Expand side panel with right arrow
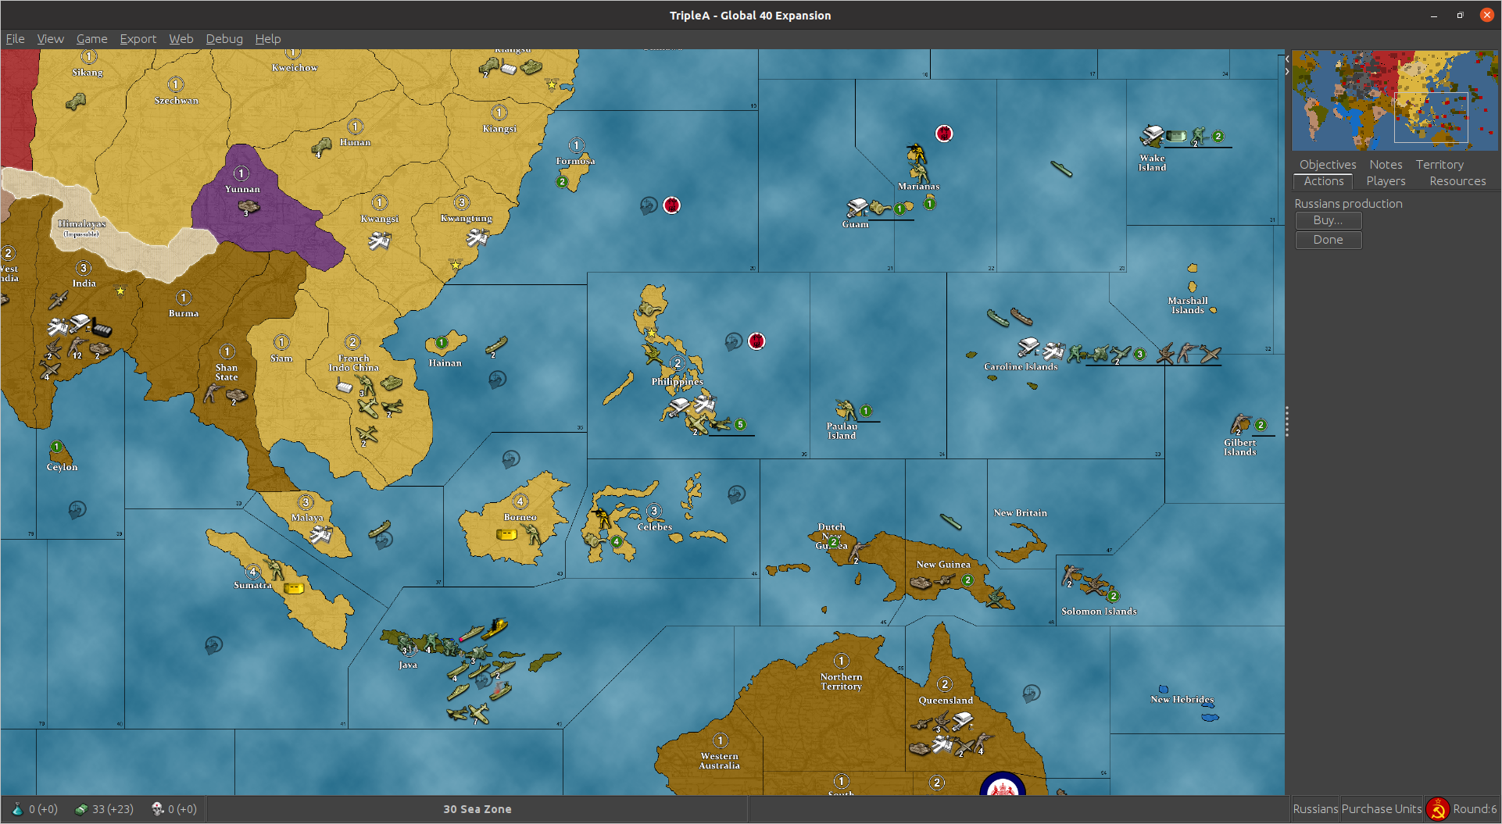 (x=1287, y=72)
